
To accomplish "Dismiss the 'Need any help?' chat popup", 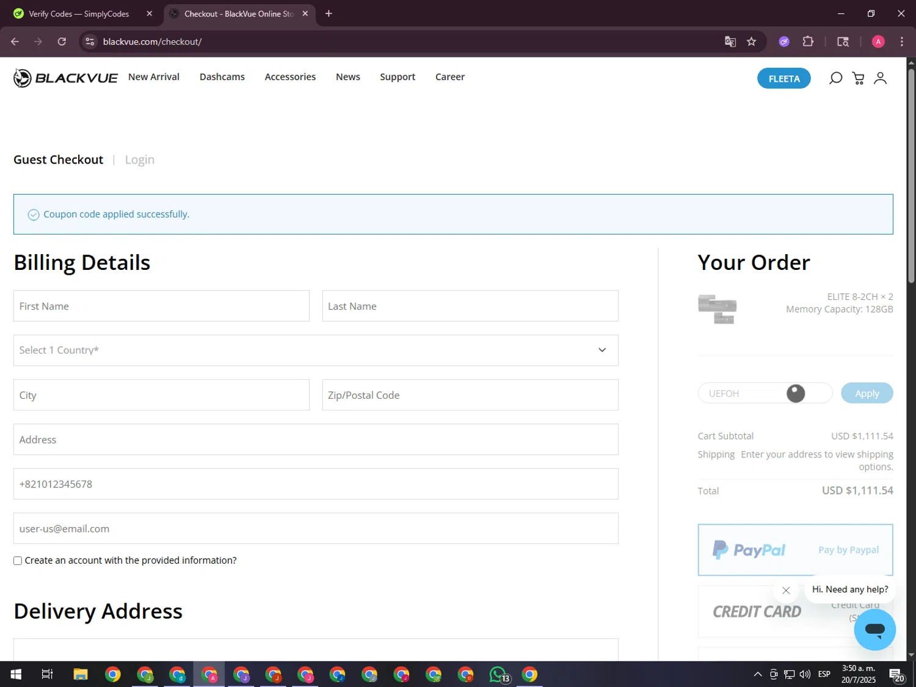I will pyautogui.click(x=786, y=591).
